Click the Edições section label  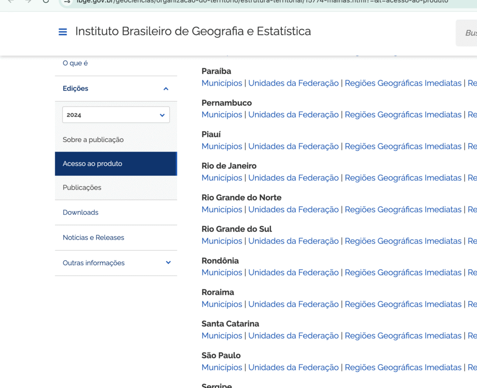point(75,88)
